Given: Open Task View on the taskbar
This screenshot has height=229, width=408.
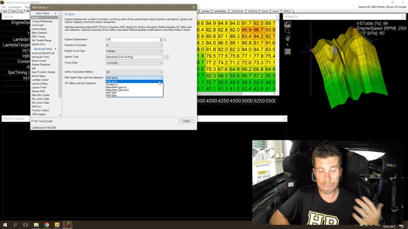Looking at the screenshot, I should 25,225.
